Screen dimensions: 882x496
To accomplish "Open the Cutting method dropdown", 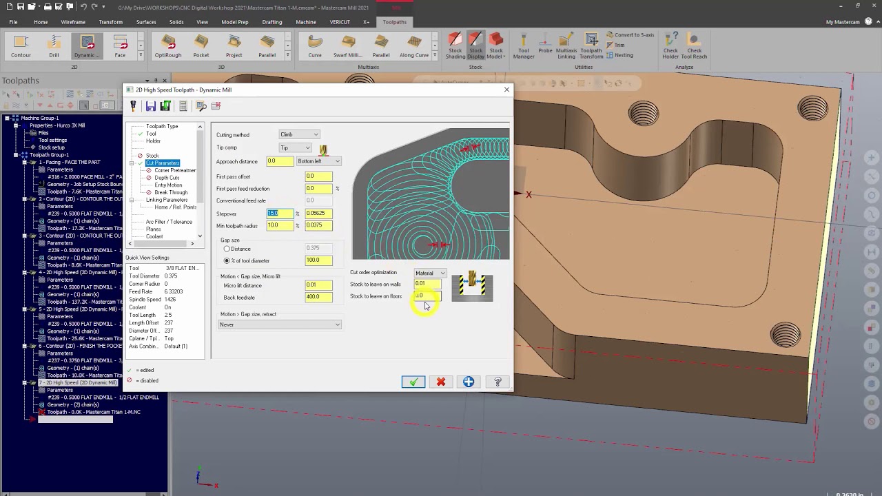I will click(299, 134).
